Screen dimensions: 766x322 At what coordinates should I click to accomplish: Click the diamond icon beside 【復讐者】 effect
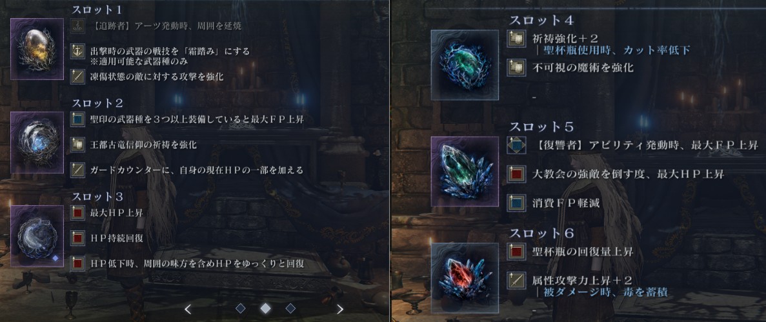516,145
